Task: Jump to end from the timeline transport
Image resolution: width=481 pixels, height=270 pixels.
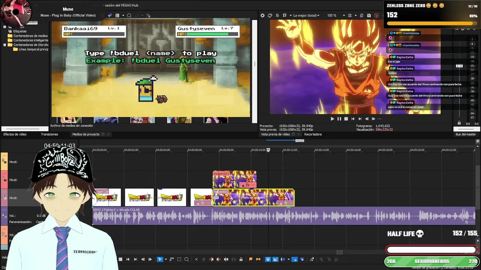Action: pyautogui.click(x=135, y=259)
